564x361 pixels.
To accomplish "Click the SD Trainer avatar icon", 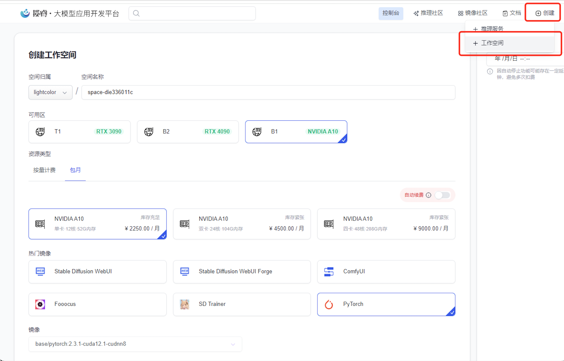I will [x=184, y=304].
